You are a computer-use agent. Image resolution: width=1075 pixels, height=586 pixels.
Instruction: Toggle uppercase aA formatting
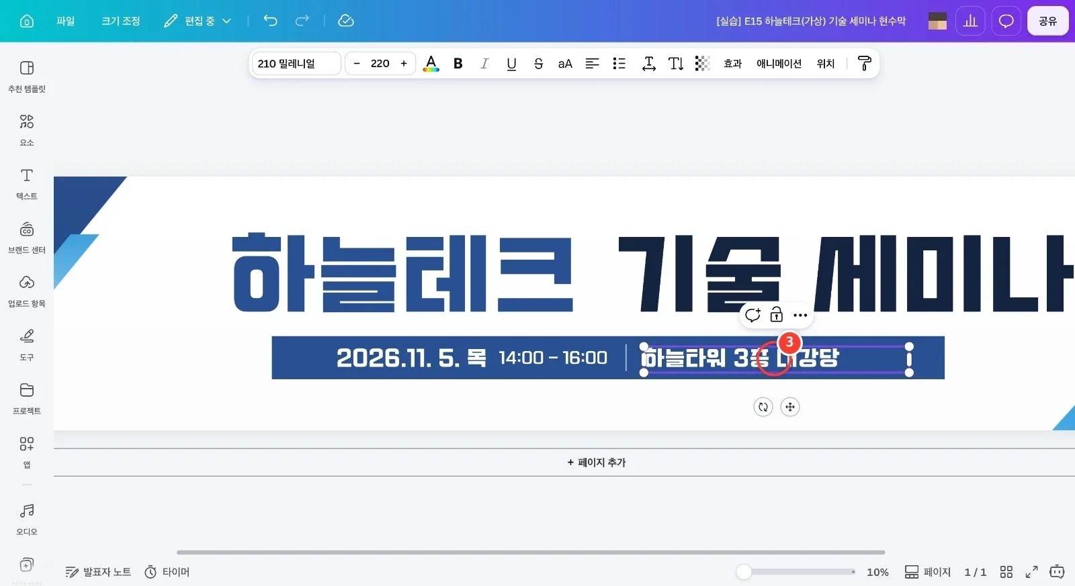565,64
